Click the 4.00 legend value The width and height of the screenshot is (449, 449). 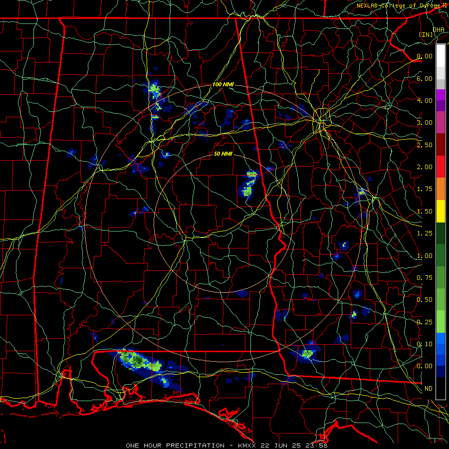point(425,100)
